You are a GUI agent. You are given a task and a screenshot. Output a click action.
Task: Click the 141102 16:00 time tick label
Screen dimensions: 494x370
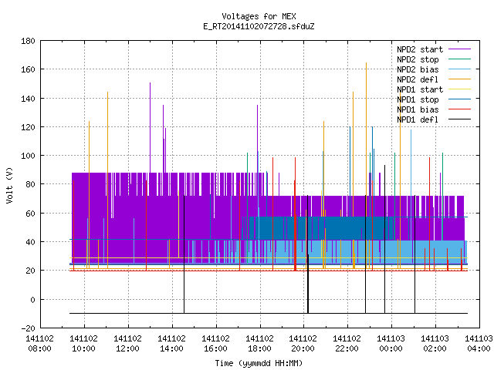coord(215,344)
